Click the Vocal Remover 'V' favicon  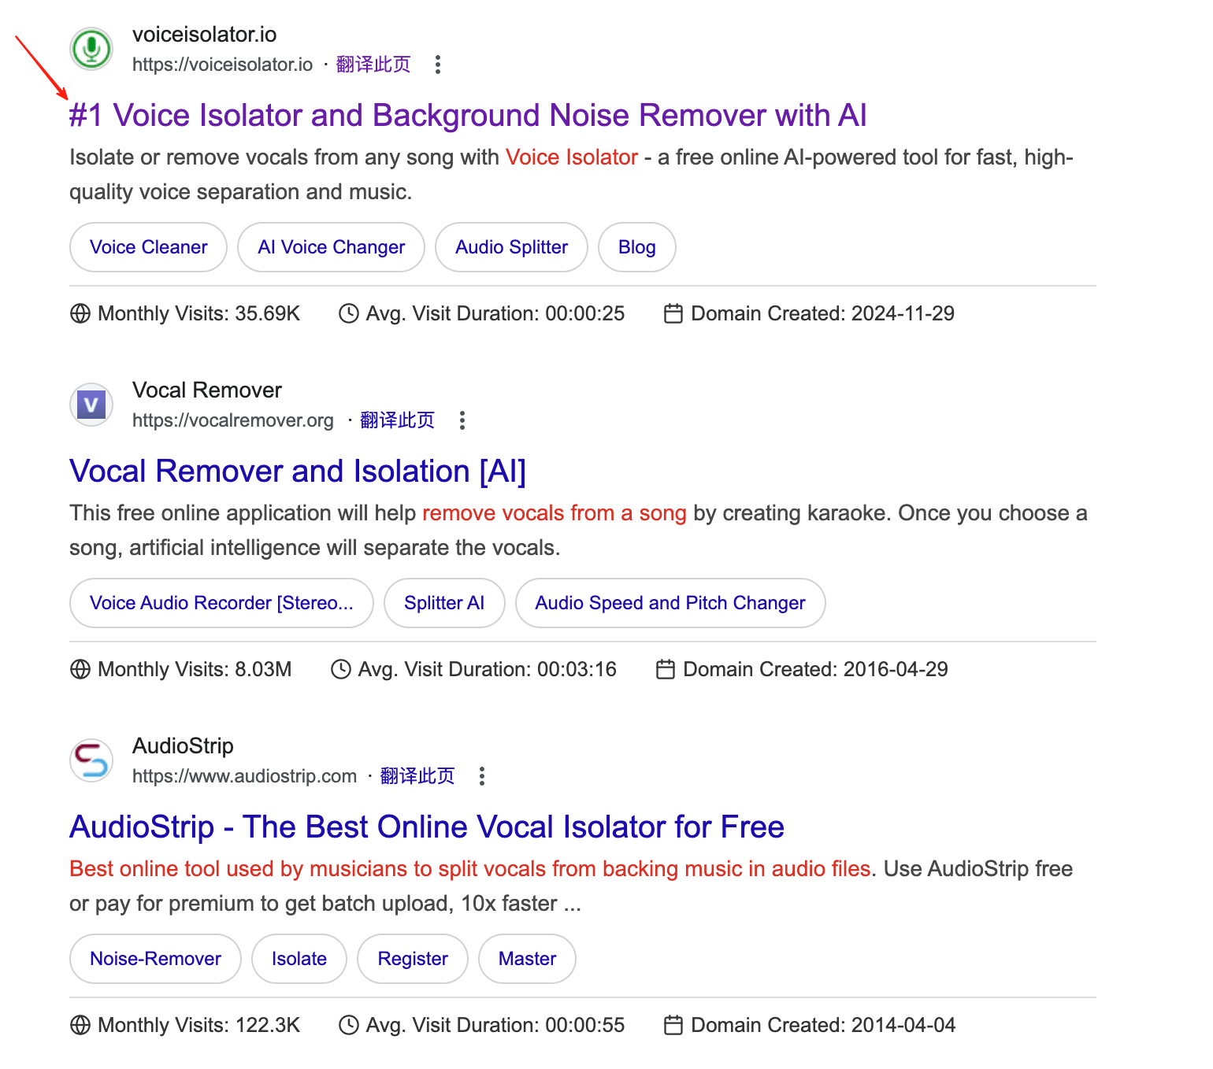tap(91, 405)
